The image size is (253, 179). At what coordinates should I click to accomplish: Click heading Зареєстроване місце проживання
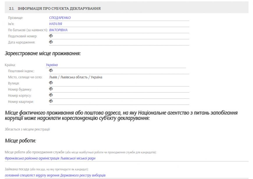[43, 53]
